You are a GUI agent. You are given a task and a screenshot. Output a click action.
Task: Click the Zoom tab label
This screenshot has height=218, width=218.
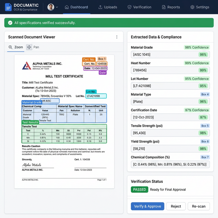pyautogui.click(x=19, y=47)
